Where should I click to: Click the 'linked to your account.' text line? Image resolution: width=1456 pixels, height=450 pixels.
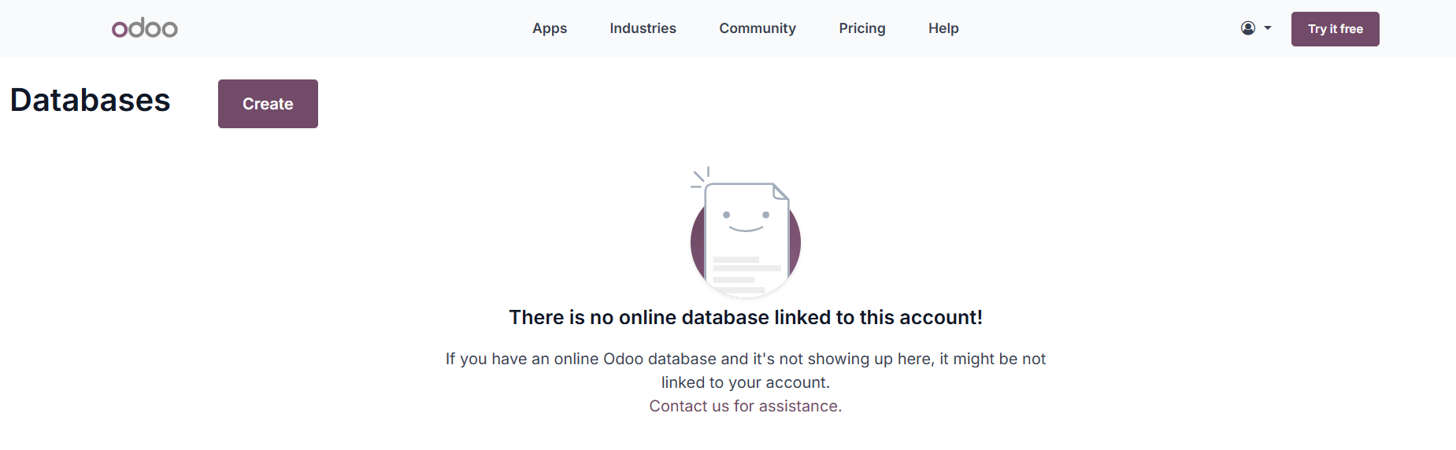(x=746, y=382)
